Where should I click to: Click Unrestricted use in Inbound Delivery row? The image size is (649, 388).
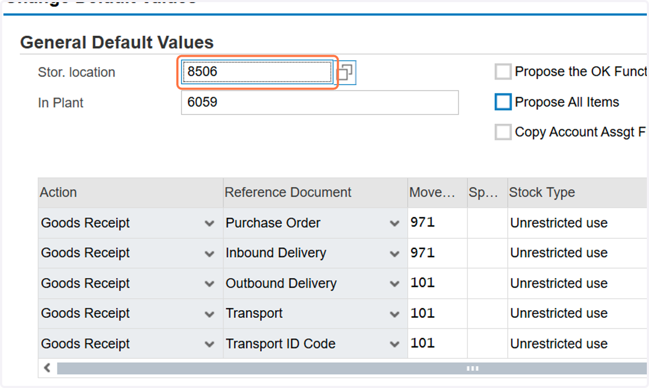(x=559, y=253)
